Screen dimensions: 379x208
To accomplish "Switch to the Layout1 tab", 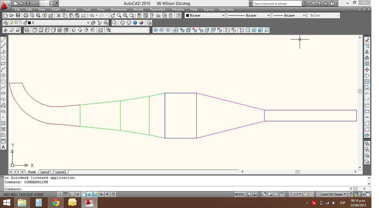I will 46,172.
